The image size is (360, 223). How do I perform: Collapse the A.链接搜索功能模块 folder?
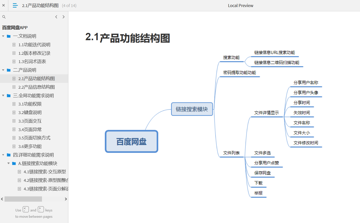(9, 163)
